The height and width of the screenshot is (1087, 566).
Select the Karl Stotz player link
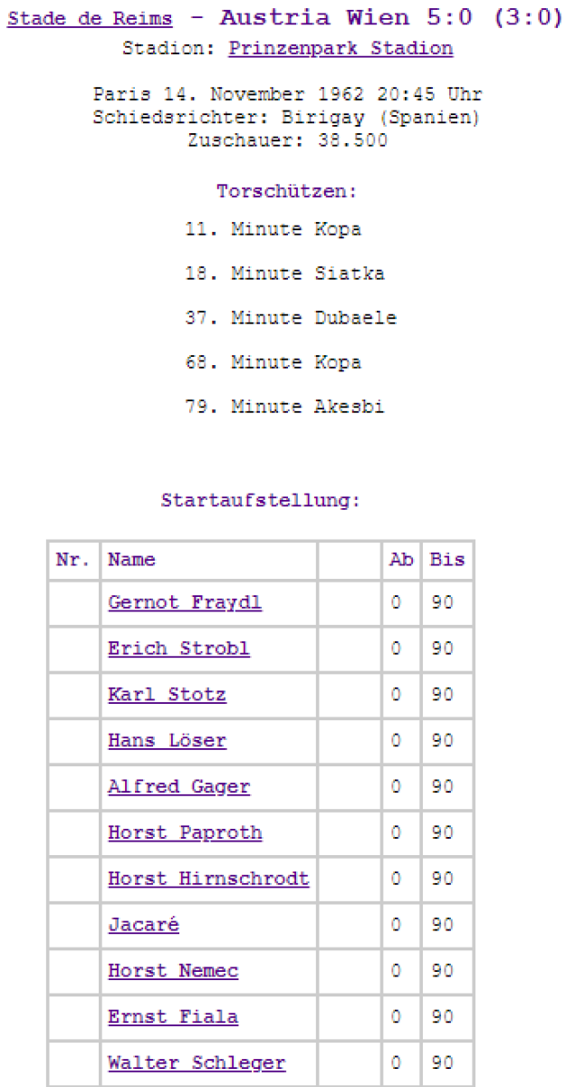167,696
